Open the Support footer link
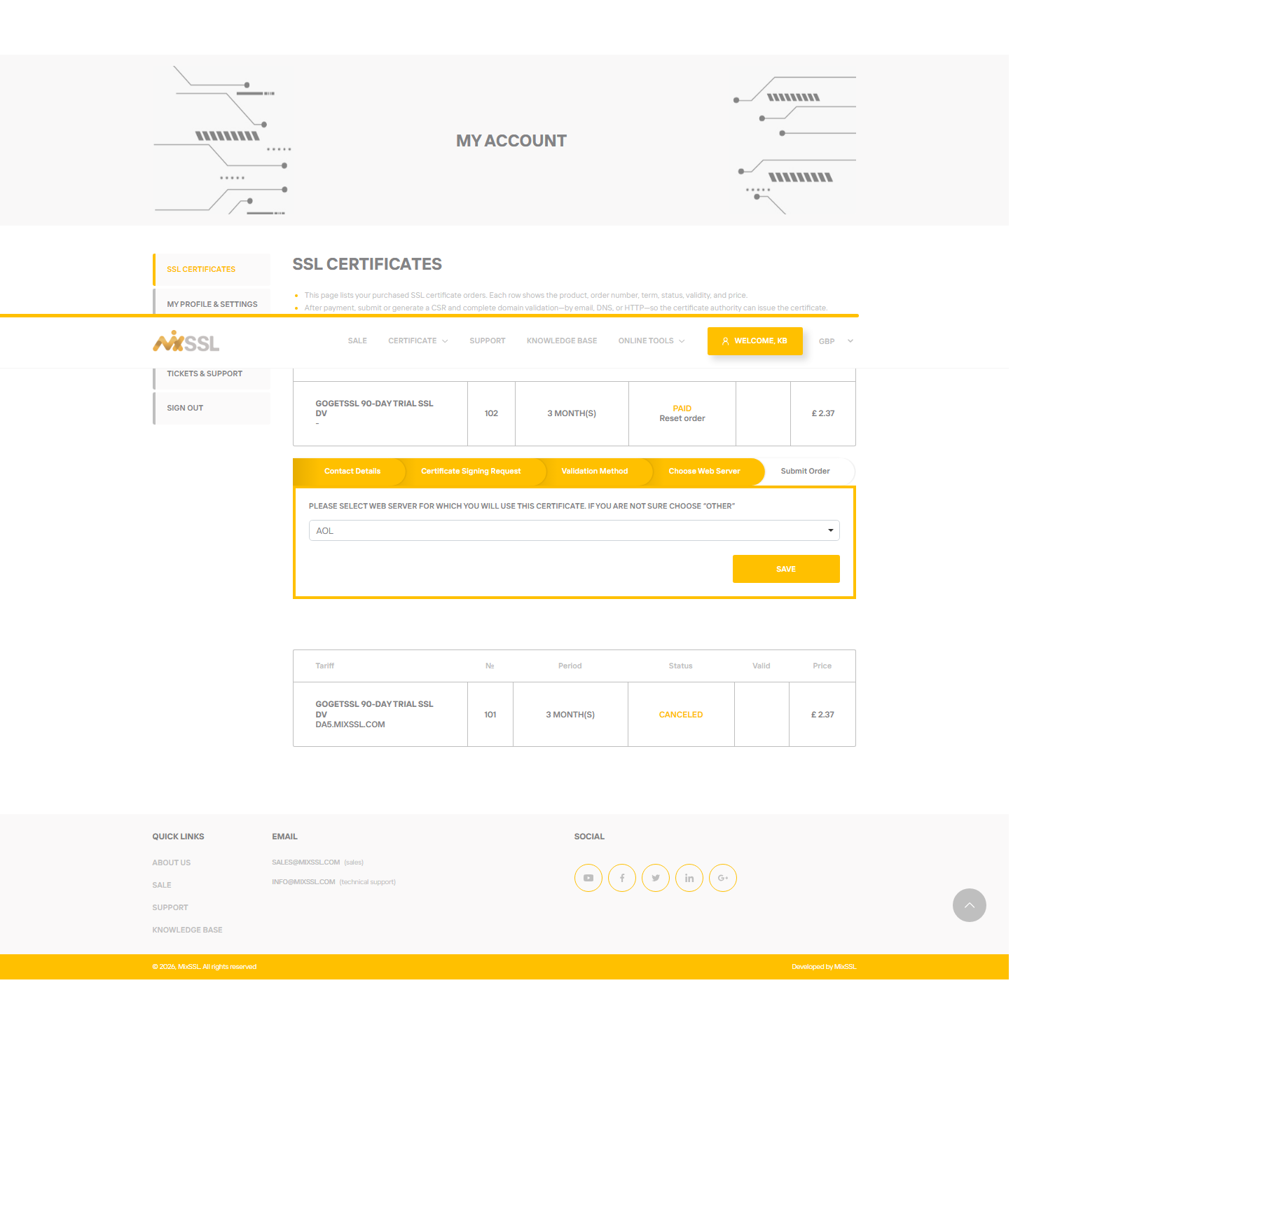This screenshot has height=1224, width=1261. tap(170, 907)
